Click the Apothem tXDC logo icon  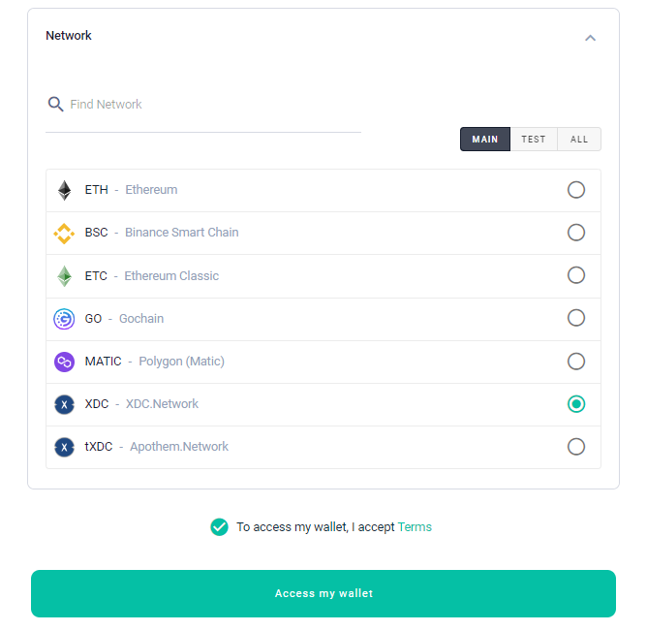tap(64, 447)
